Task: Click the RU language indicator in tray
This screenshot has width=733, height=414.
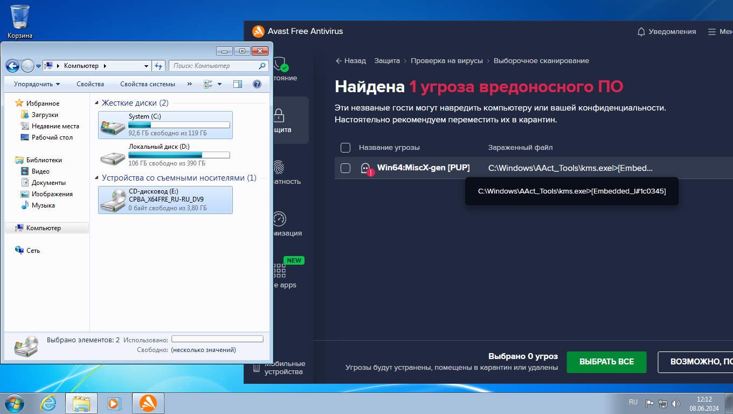Action: click(x=633, y=402)
